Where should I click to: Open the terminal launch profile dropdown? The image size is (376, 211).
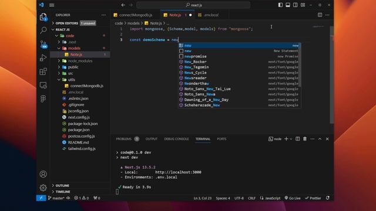[291, 139]
